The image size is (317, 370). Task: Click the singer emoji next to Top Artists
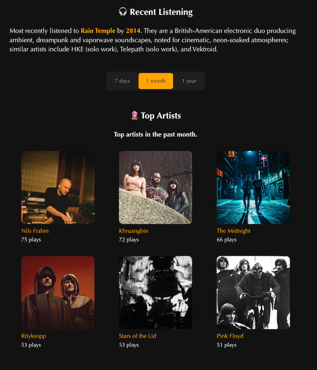coord(135,116)
